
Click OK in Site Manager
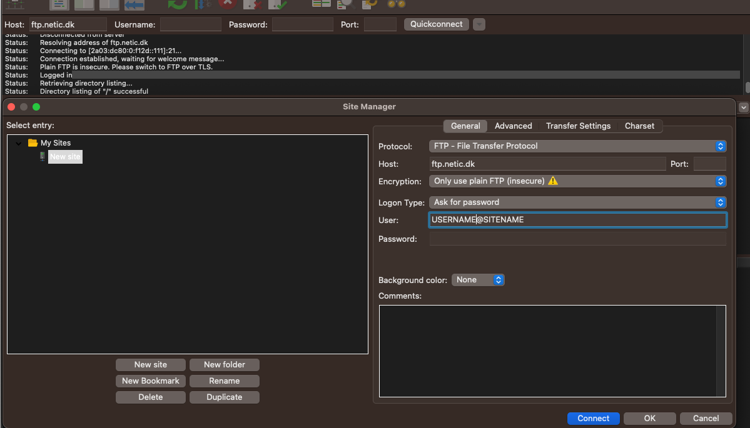[649, 419]
